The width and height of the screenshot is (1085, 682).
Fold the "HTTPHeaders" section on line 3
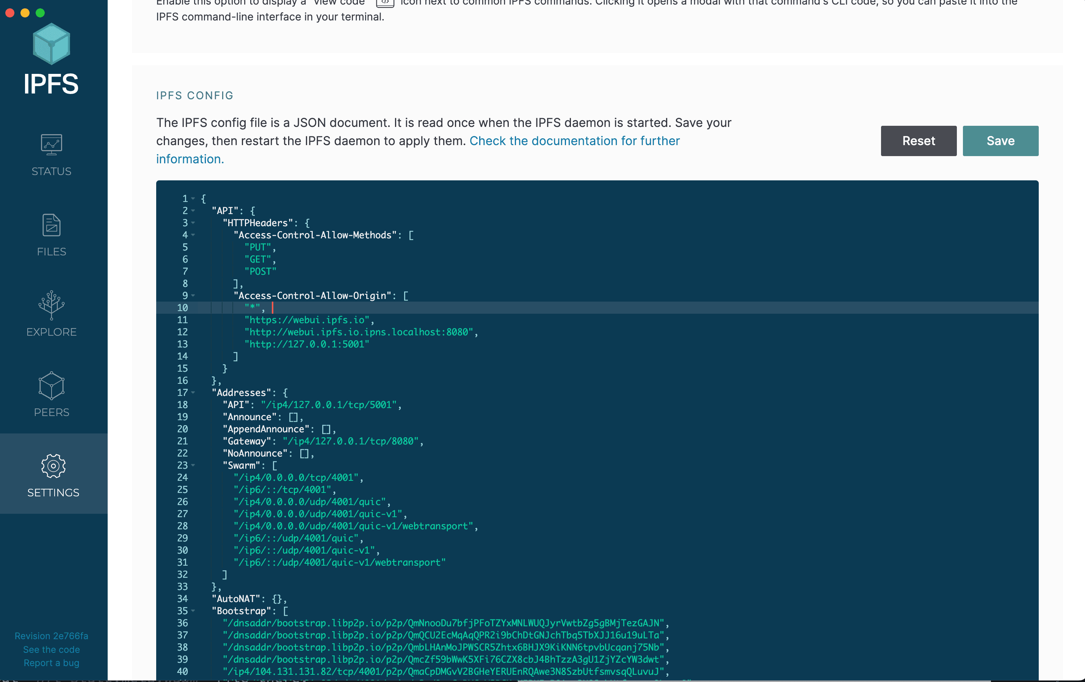193,223
